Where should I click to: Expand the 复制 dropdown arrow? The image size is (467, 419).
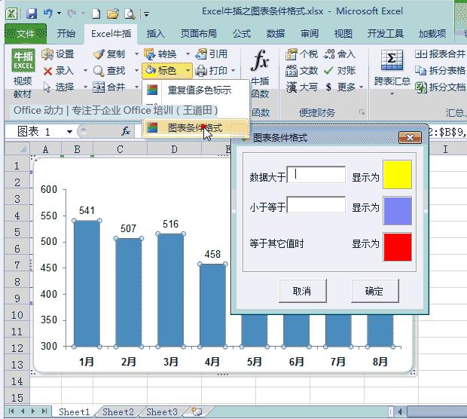136,54
